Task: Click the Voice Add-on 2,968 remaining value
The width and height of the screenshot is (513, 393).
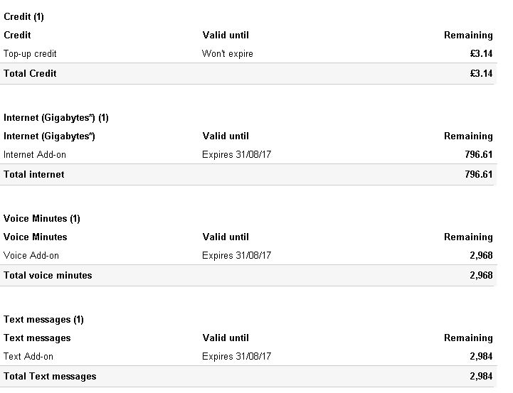Action: point(481,255)
